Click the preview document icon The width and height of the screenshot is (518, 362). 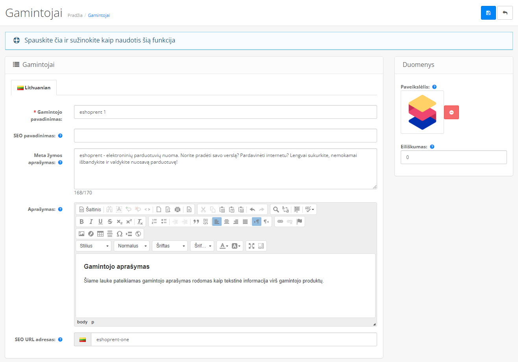click(x=168, y=209)
